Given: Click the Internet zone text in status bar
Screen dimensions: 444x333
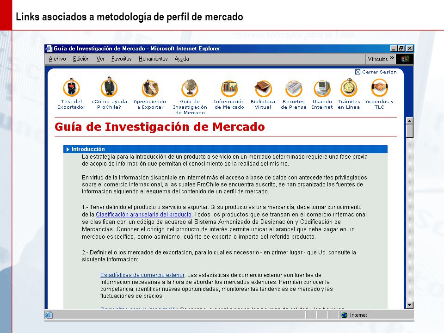Looking at the screenshot, I should click(358, 315).
